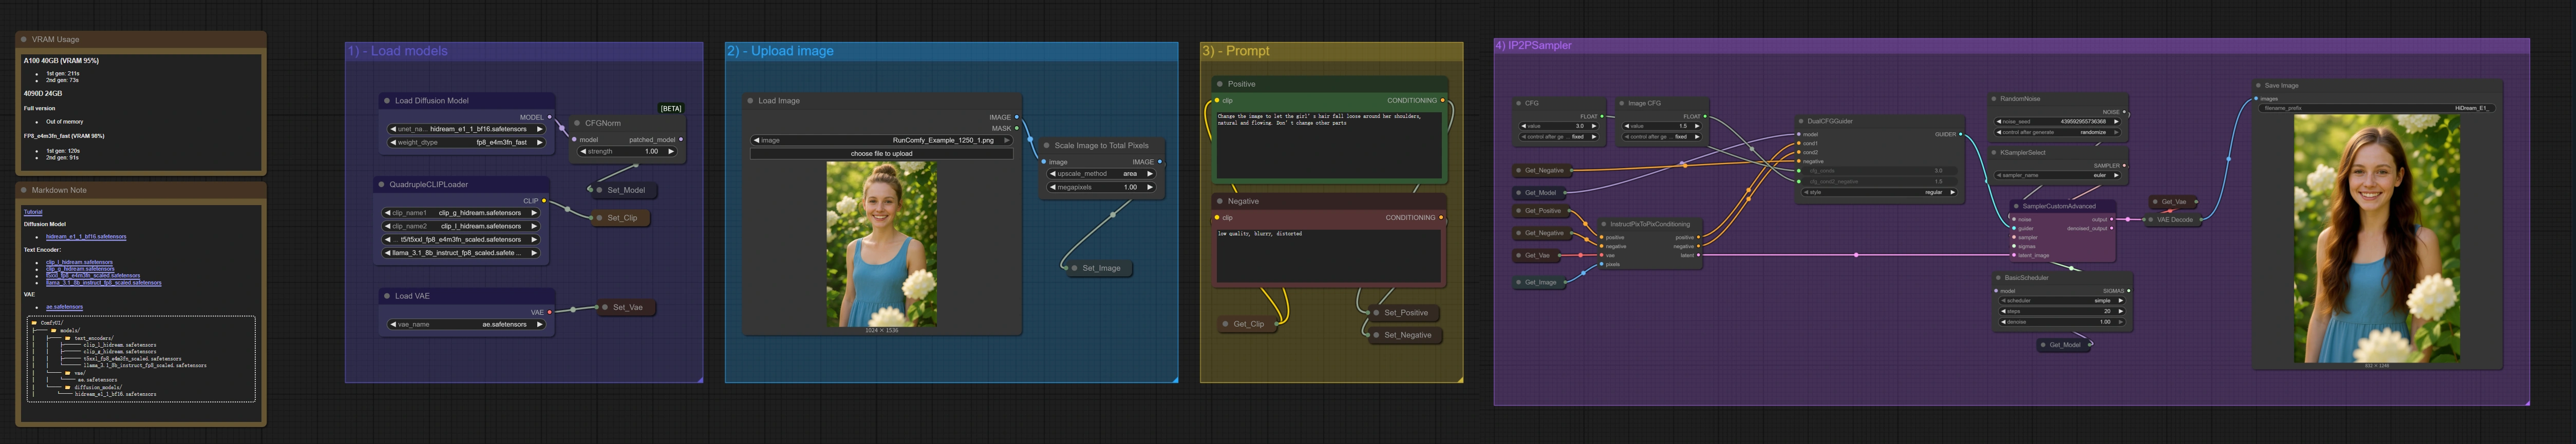Toggle collapse on the Image CFG node
The image size is (2576, 444).
click(1621, 104)
